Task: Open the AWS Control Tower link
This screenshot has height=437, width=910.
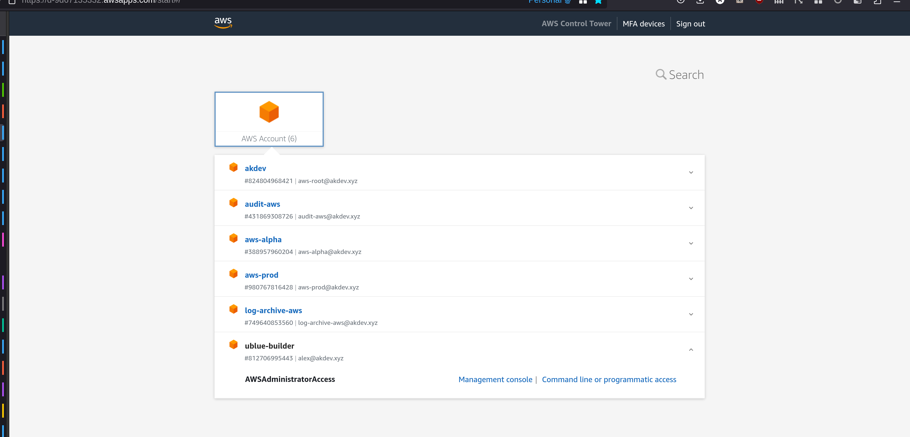Action: pos(576,24)
